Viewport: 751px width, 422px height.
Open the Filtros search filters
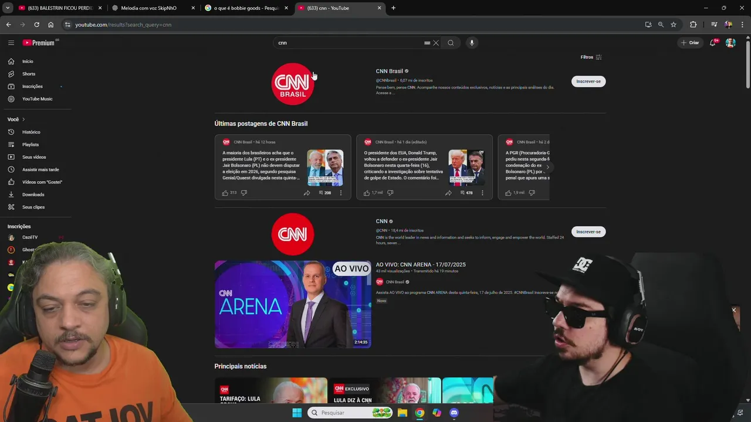(x=591, y=57)
